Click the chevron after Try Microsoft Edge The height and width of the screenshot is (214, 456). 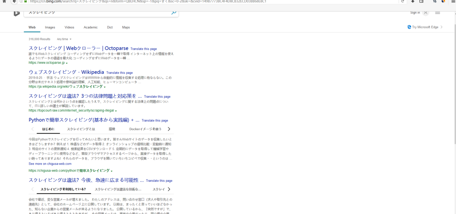pos(441,27)
